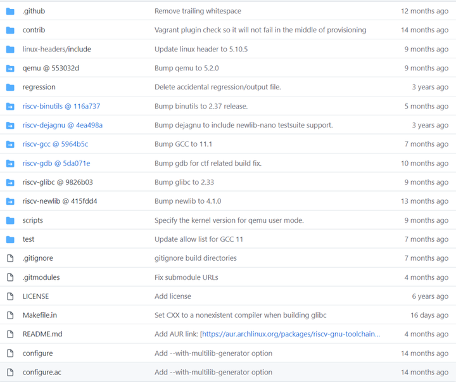Click the folder icon beside contrib
This screenshot has width=456, height=382.
coord(10,30)
